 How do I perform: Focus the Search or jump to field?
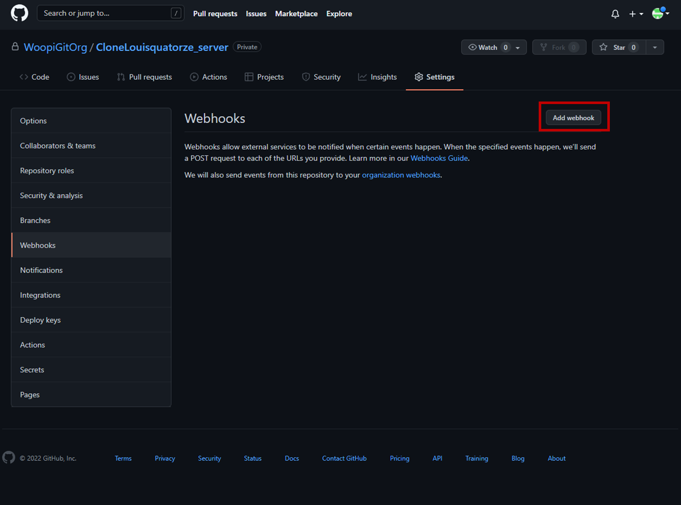coord(111,13)
